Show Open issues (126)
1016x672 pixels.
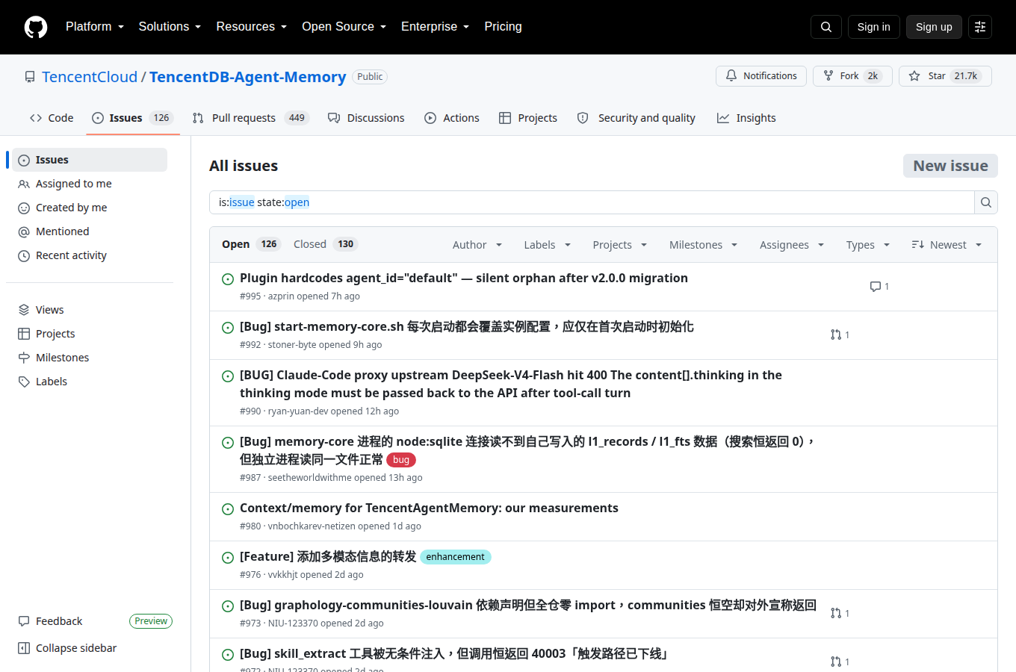pos(250,244)
